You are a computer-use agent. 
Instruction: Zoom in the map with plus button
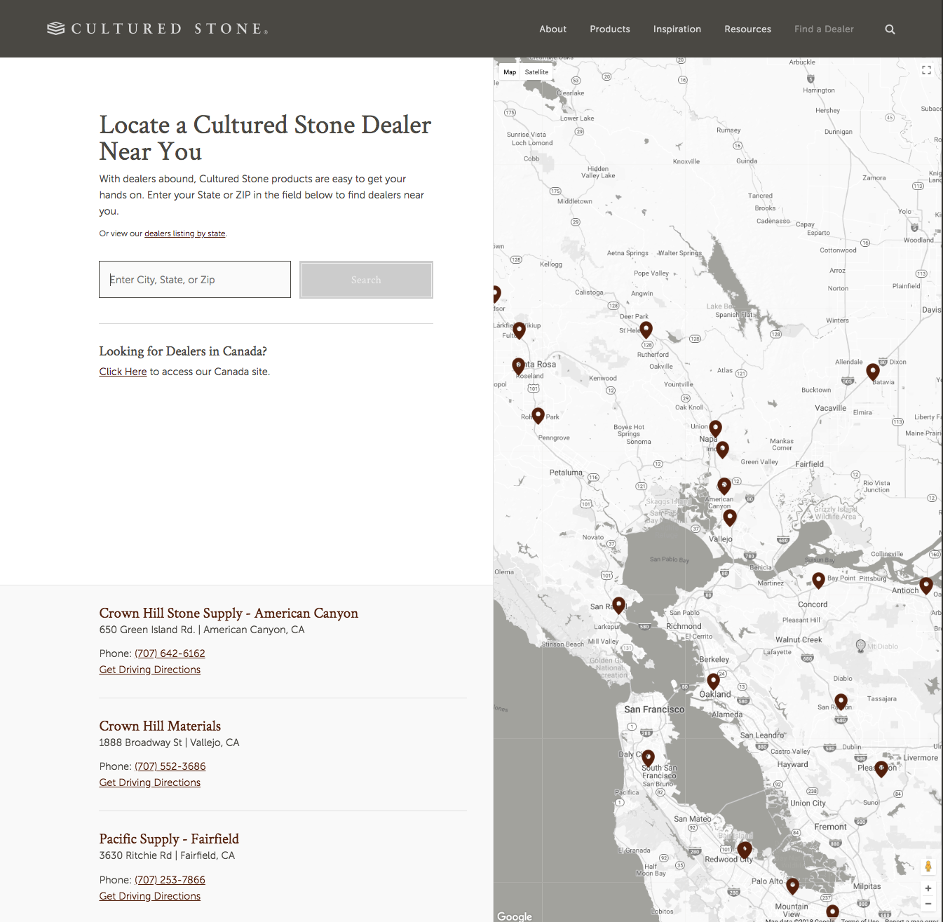point(928,888)
